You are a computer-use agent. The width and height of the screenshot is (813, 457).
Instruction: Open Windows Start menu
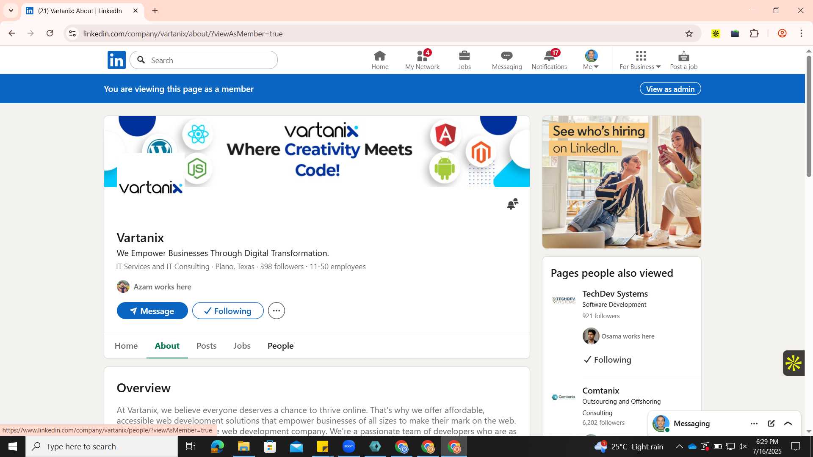coord(12,446)
